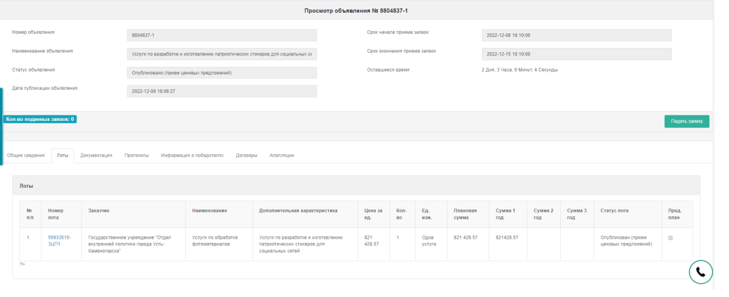Viewport: 729px width, 297px height.
Task: Open the Документация tab
Action: (x=96, y=155)
